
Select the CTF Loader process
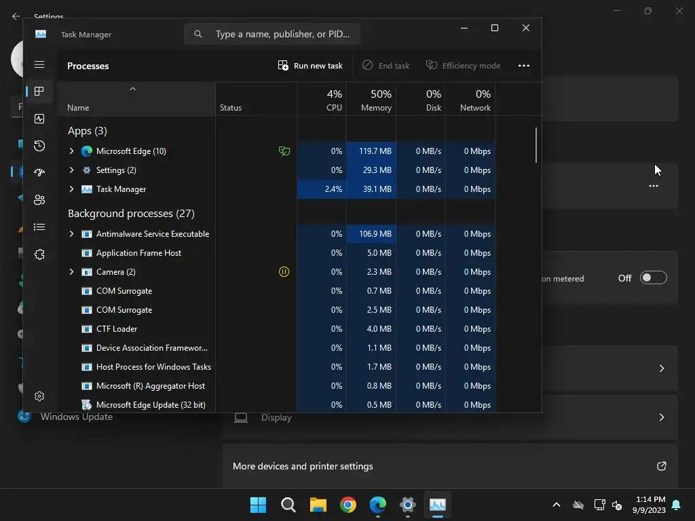coord(276,329)
